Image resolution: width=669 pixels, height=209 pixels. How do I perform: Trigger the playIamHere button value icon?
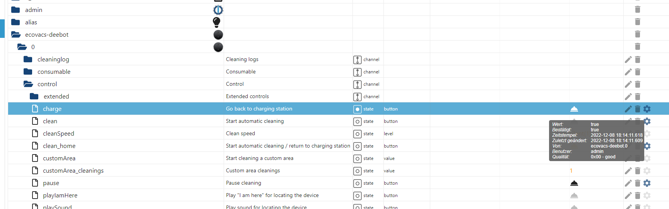[574, 195]
